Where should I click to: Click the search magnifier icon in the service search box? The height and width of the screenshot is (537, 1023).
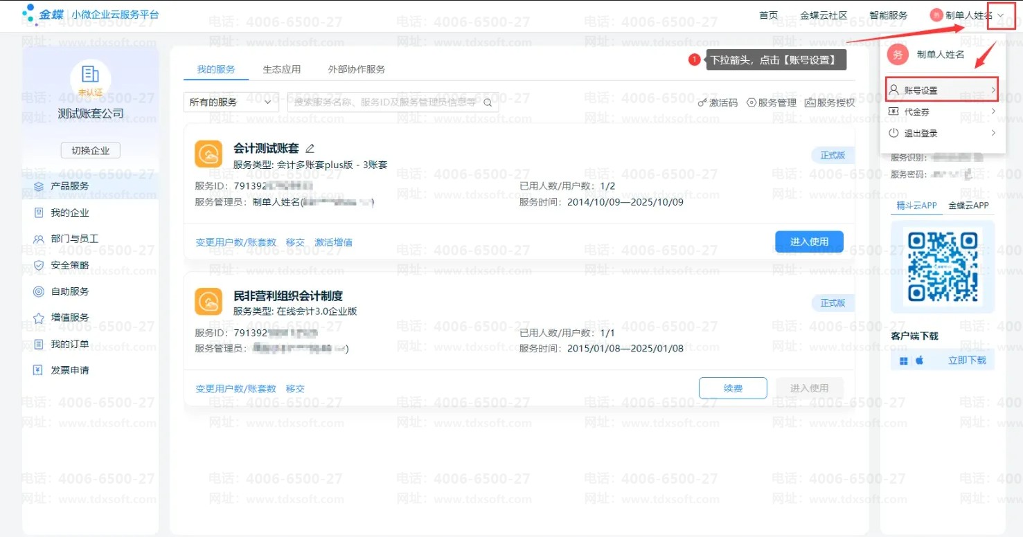click(488, 102)
